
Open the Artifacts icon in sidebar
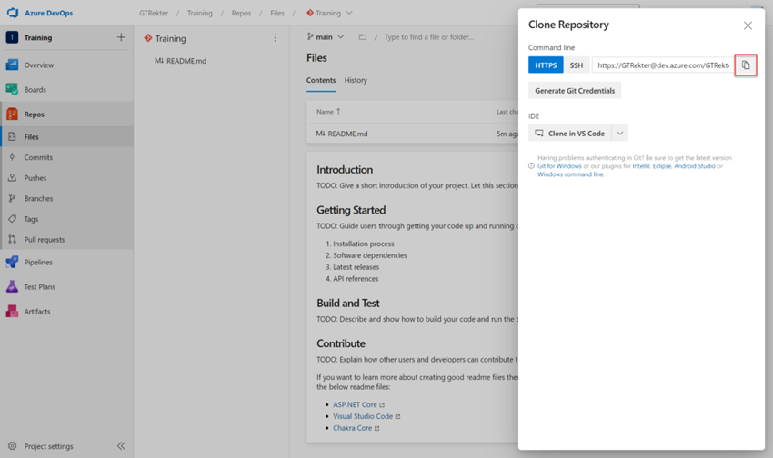(x=13, y=312)
